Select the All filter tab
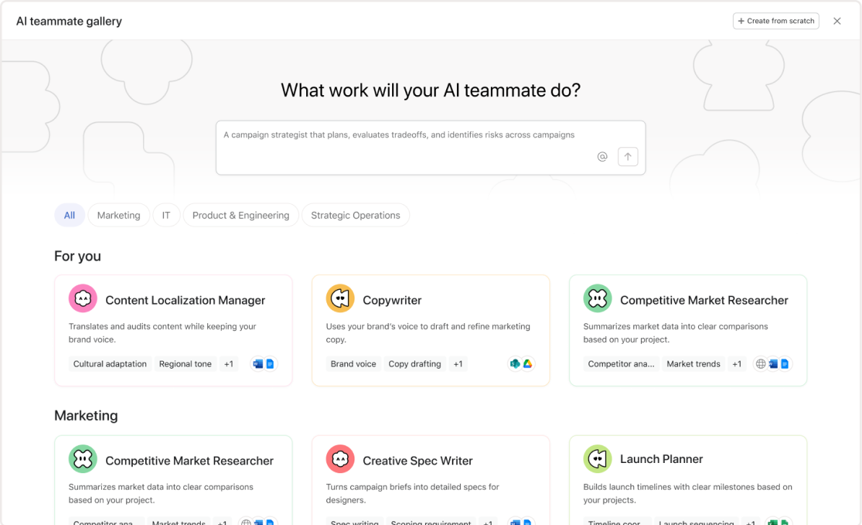The image size is (862, 525). point(69,215)
